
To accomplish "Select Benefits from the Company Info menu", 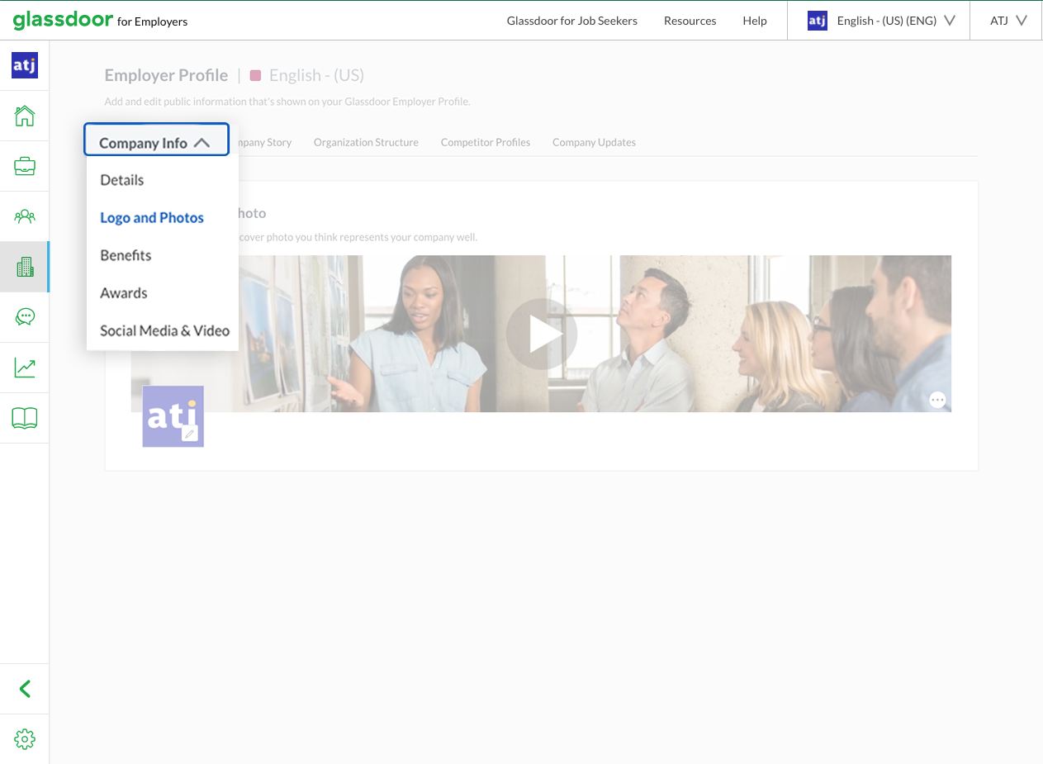I will [x=126, y=255].
